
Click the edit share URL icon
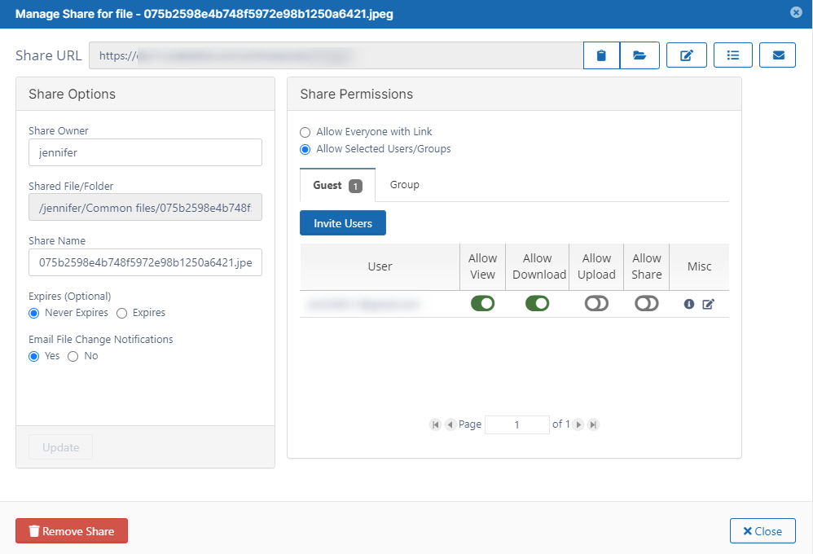686,55
